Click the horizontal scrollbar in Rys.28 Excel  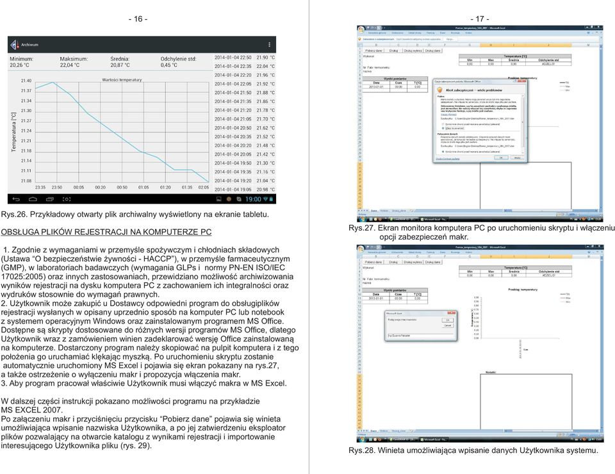550,431
